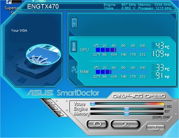This screenshot has height=138, width=179.
Task: Select the thermometer temperature tab icon
Action: (x=74, y=46)
